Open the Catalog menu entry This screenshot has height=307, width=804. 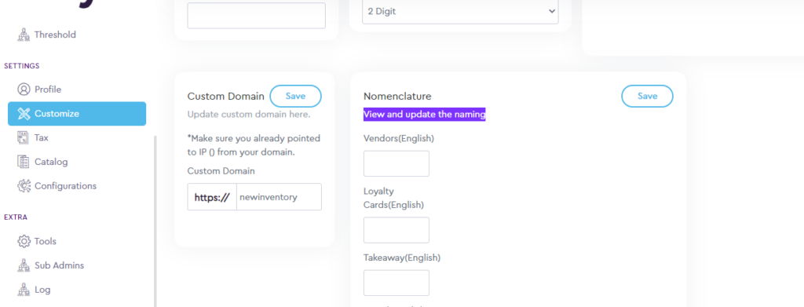point(51,162)
